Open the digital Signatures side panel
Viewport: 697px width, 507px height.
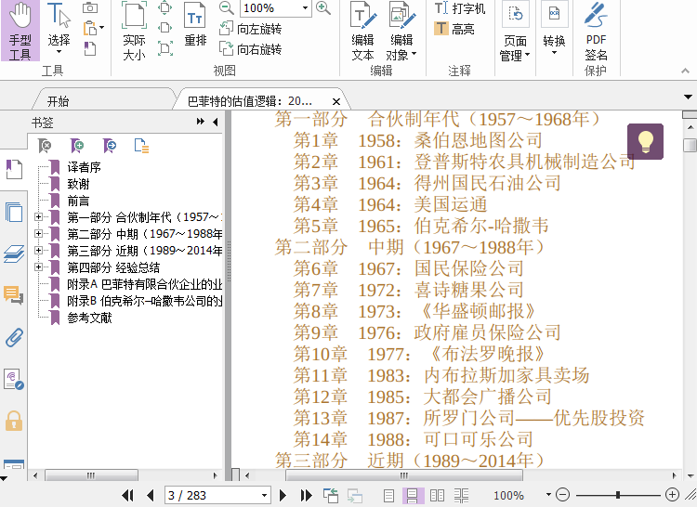tap(14, 379)
